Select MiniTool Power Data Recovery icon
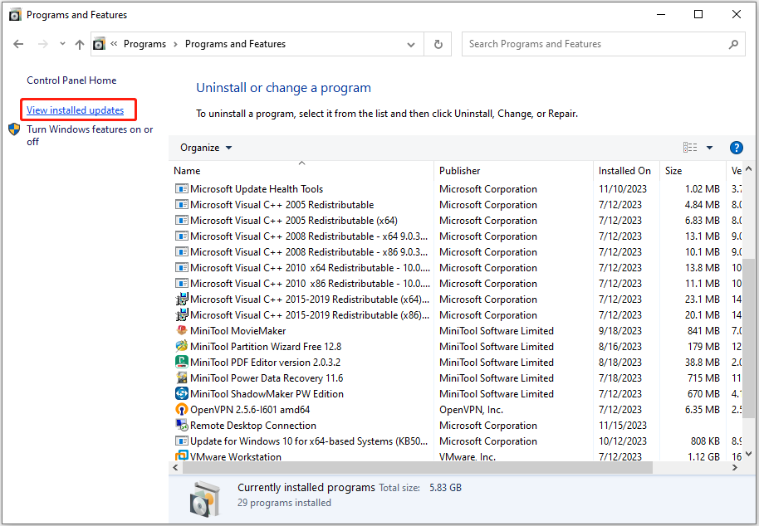 click(x=182, y=377)
